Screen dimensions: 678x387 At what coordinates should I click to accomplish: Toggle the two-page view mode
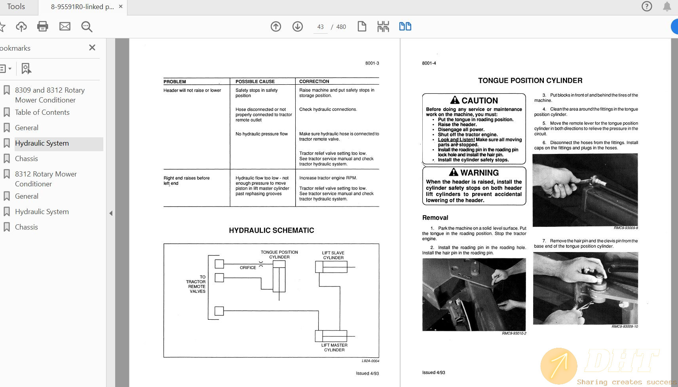click(405, 27)
